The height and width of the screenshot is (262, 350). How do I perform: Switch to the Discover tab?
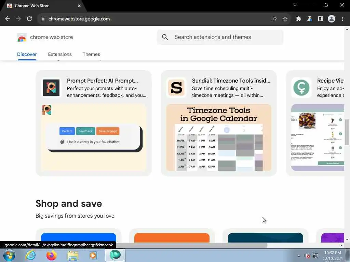27,54
